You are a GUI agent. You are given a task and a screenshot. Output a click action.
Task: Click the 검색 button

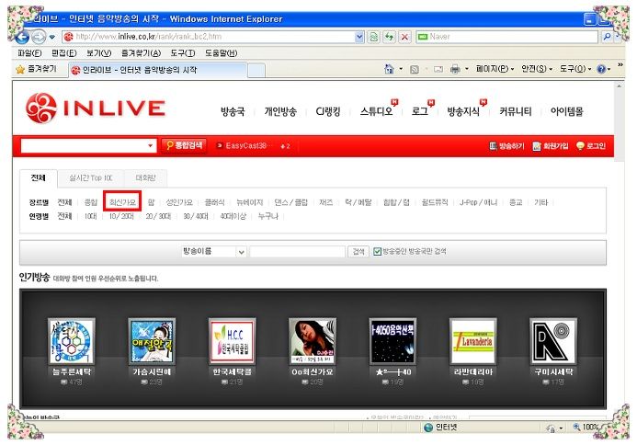358,252
